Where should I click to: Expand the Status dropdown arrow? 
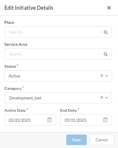tap(107, 76)
